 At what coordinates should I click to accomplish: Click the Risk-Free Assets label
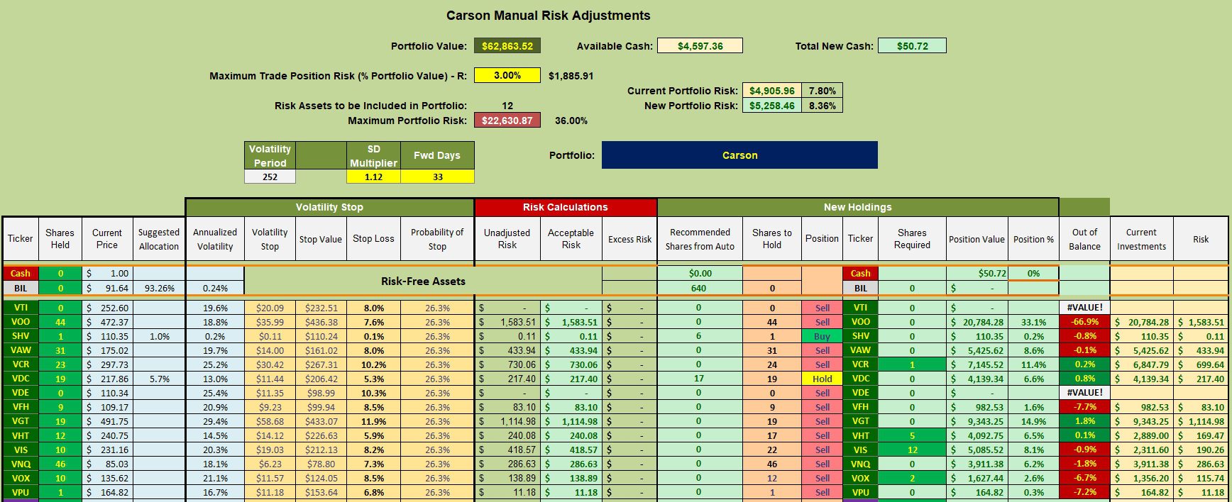coord(423,281)
